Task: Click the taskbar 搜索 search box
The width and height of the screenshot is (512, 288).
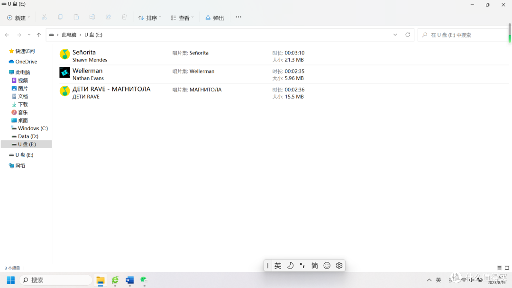Action: pyautogui.click(x=56, y=280)
